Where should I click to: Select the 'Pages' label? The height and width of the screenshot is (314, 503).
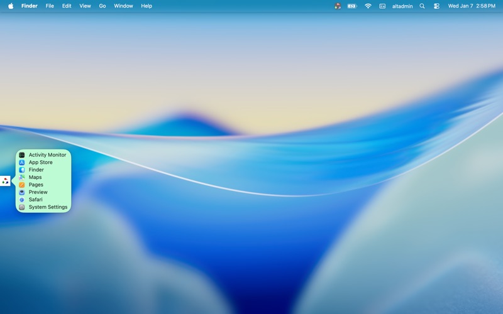[x=36, y=185]
